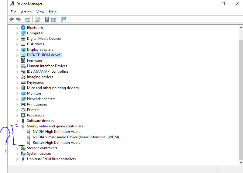Expand the DVD/CD-ROM drives category
Image resolution: width=243 pixels, height=173 pixels.
(17, 55)
